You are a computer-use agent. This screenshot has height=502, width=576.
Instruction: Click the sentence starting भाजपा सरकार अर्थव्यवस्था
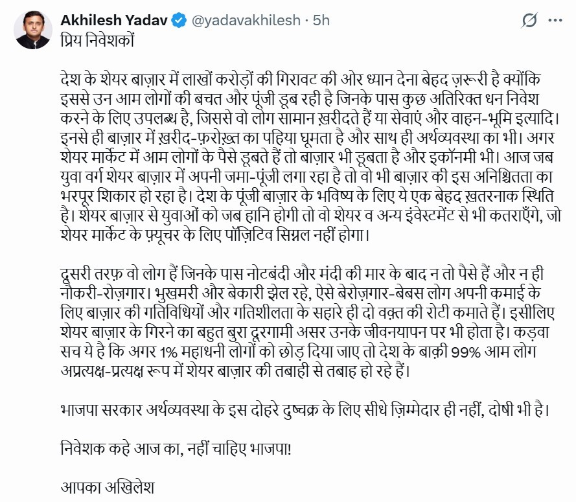[x=305, y=410]
